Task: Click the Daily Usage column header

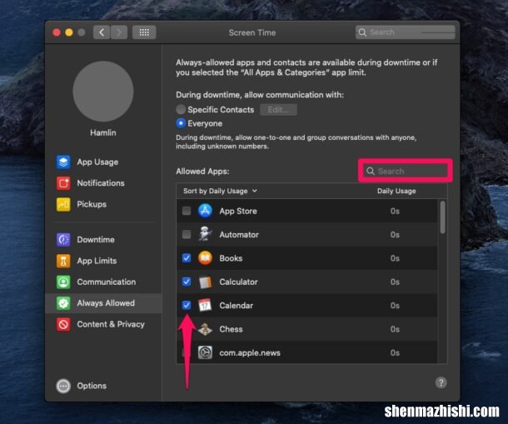Action: (x=396, y=191)
